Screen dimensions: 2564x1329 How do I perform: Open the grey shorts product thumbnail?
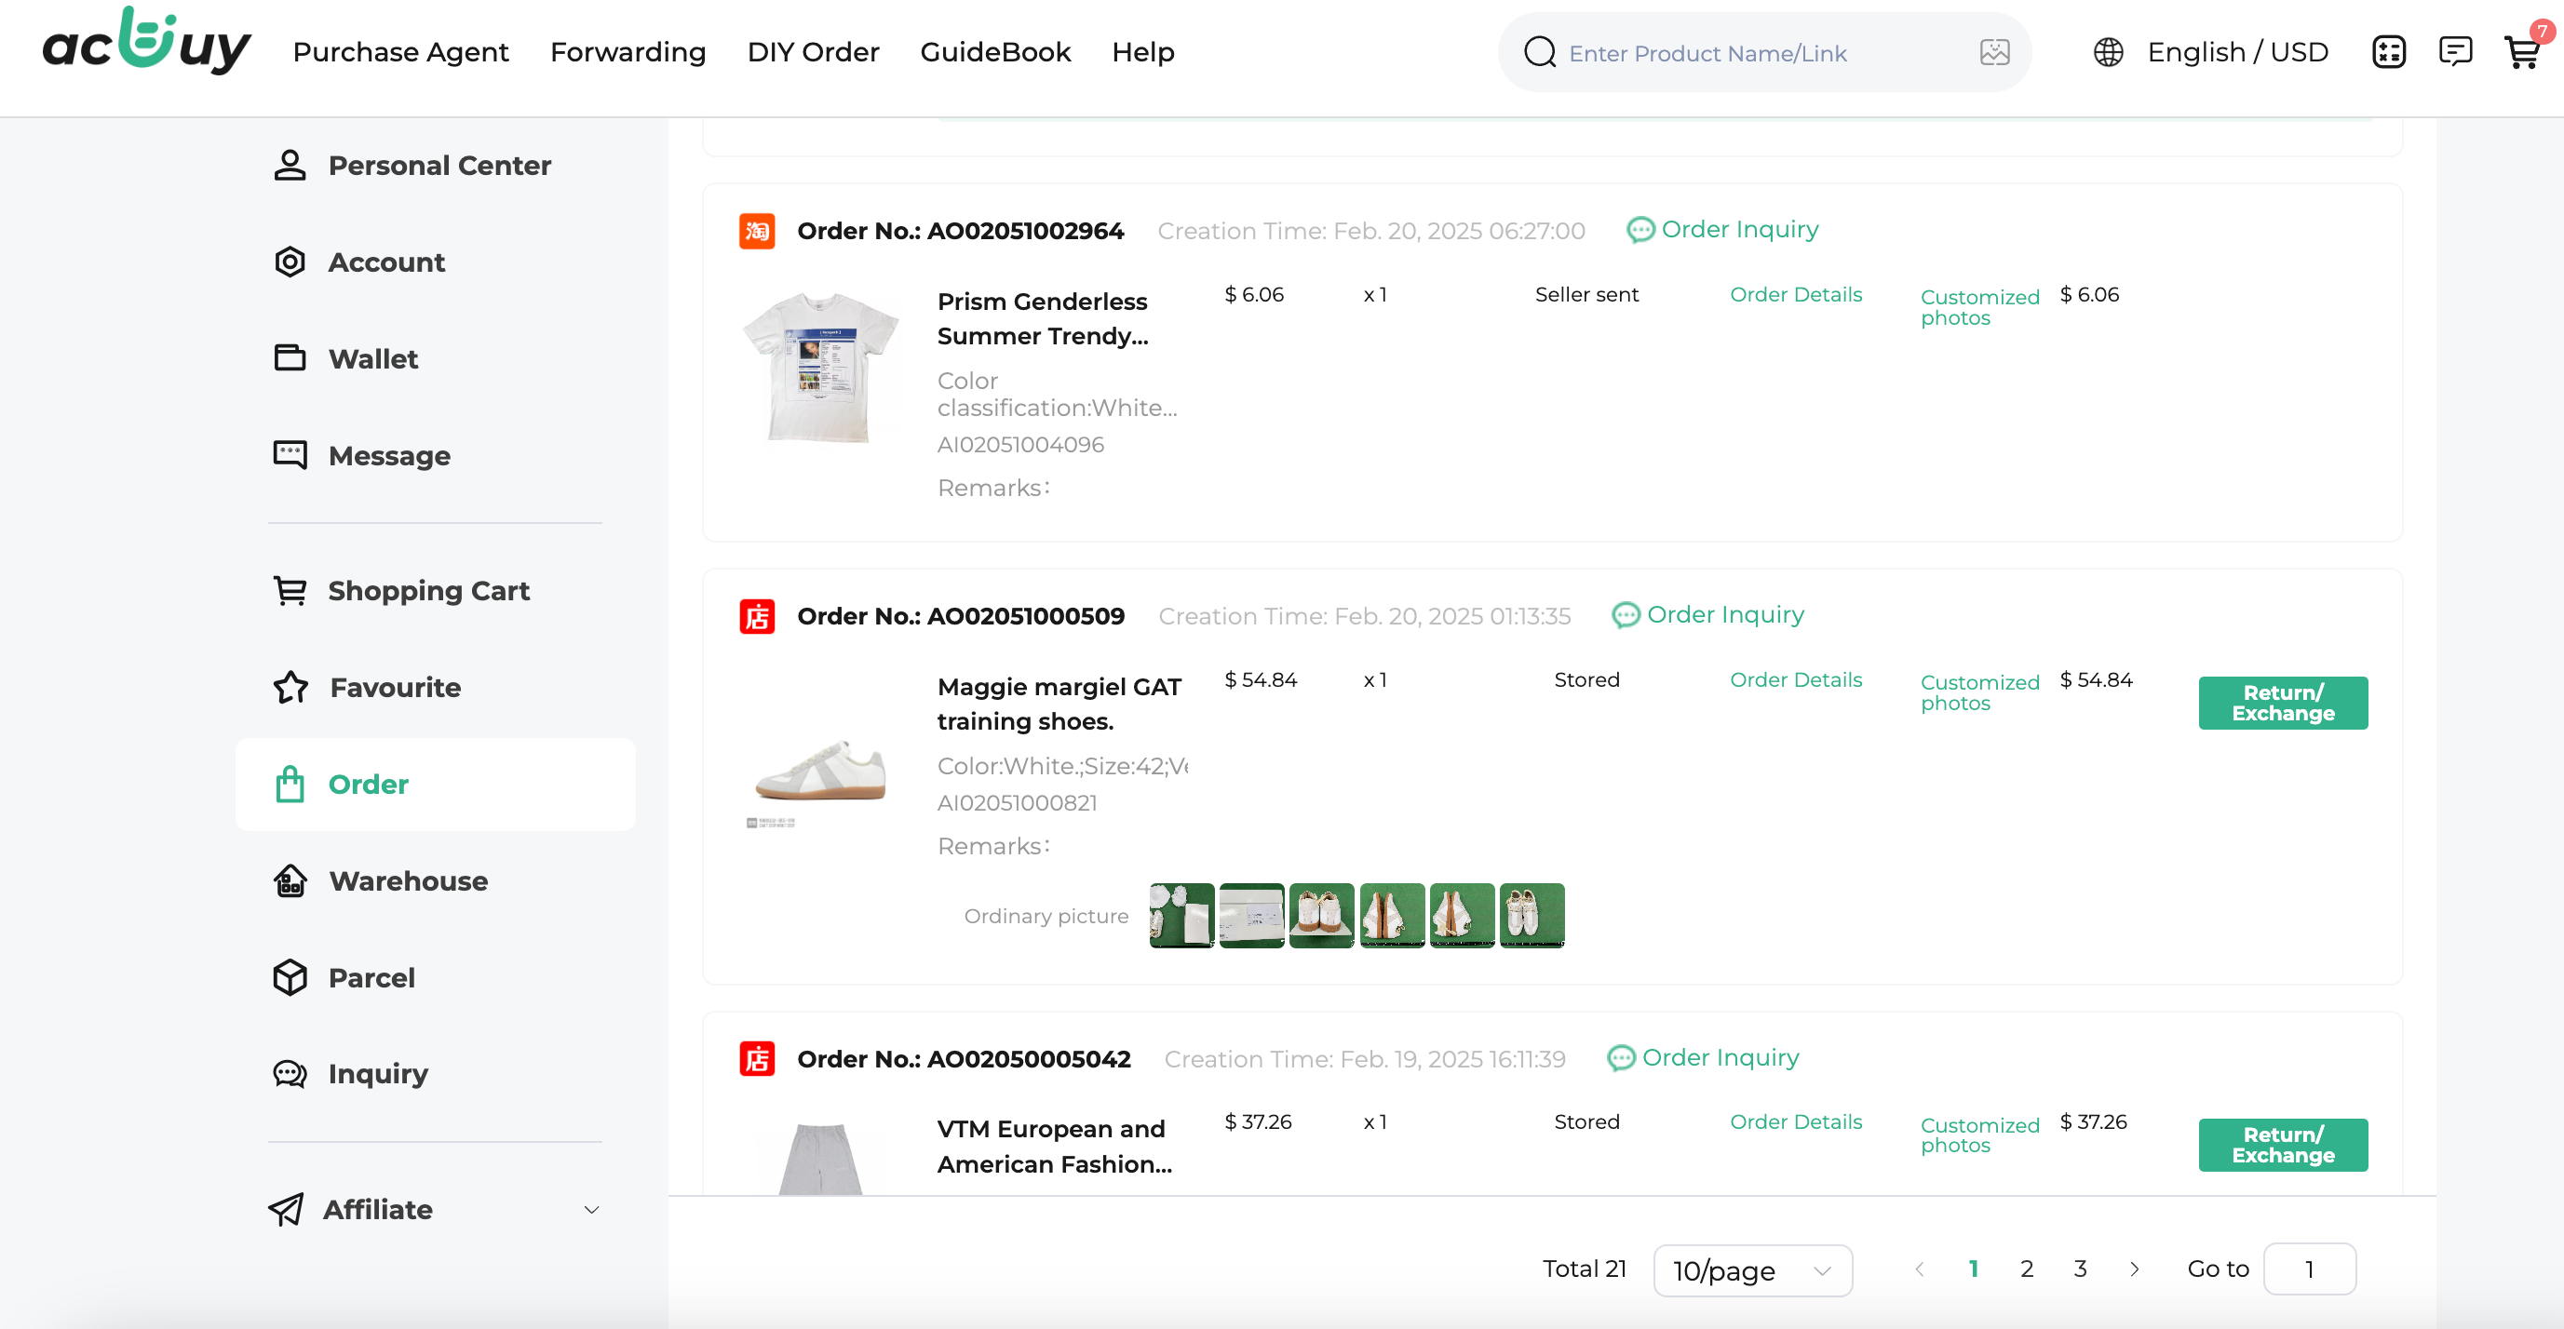tap(820, 1158)
